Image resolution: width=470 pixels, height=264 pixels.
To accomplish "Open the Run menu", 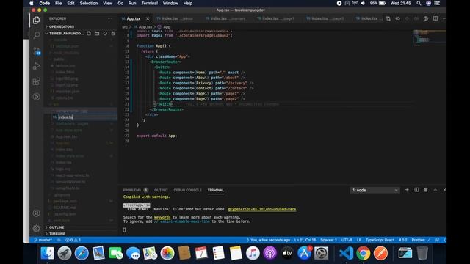I will 132,3.
